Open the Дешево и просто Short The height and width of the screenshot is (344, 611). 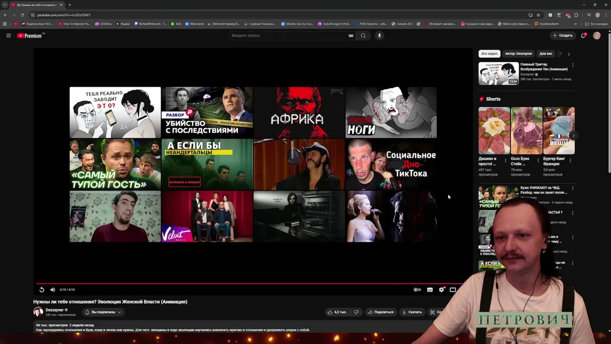494,130
